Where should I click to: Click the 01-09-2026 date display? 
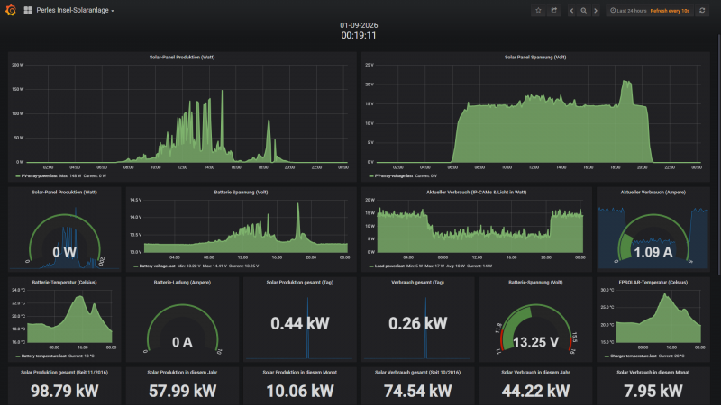tap(359, 25)
